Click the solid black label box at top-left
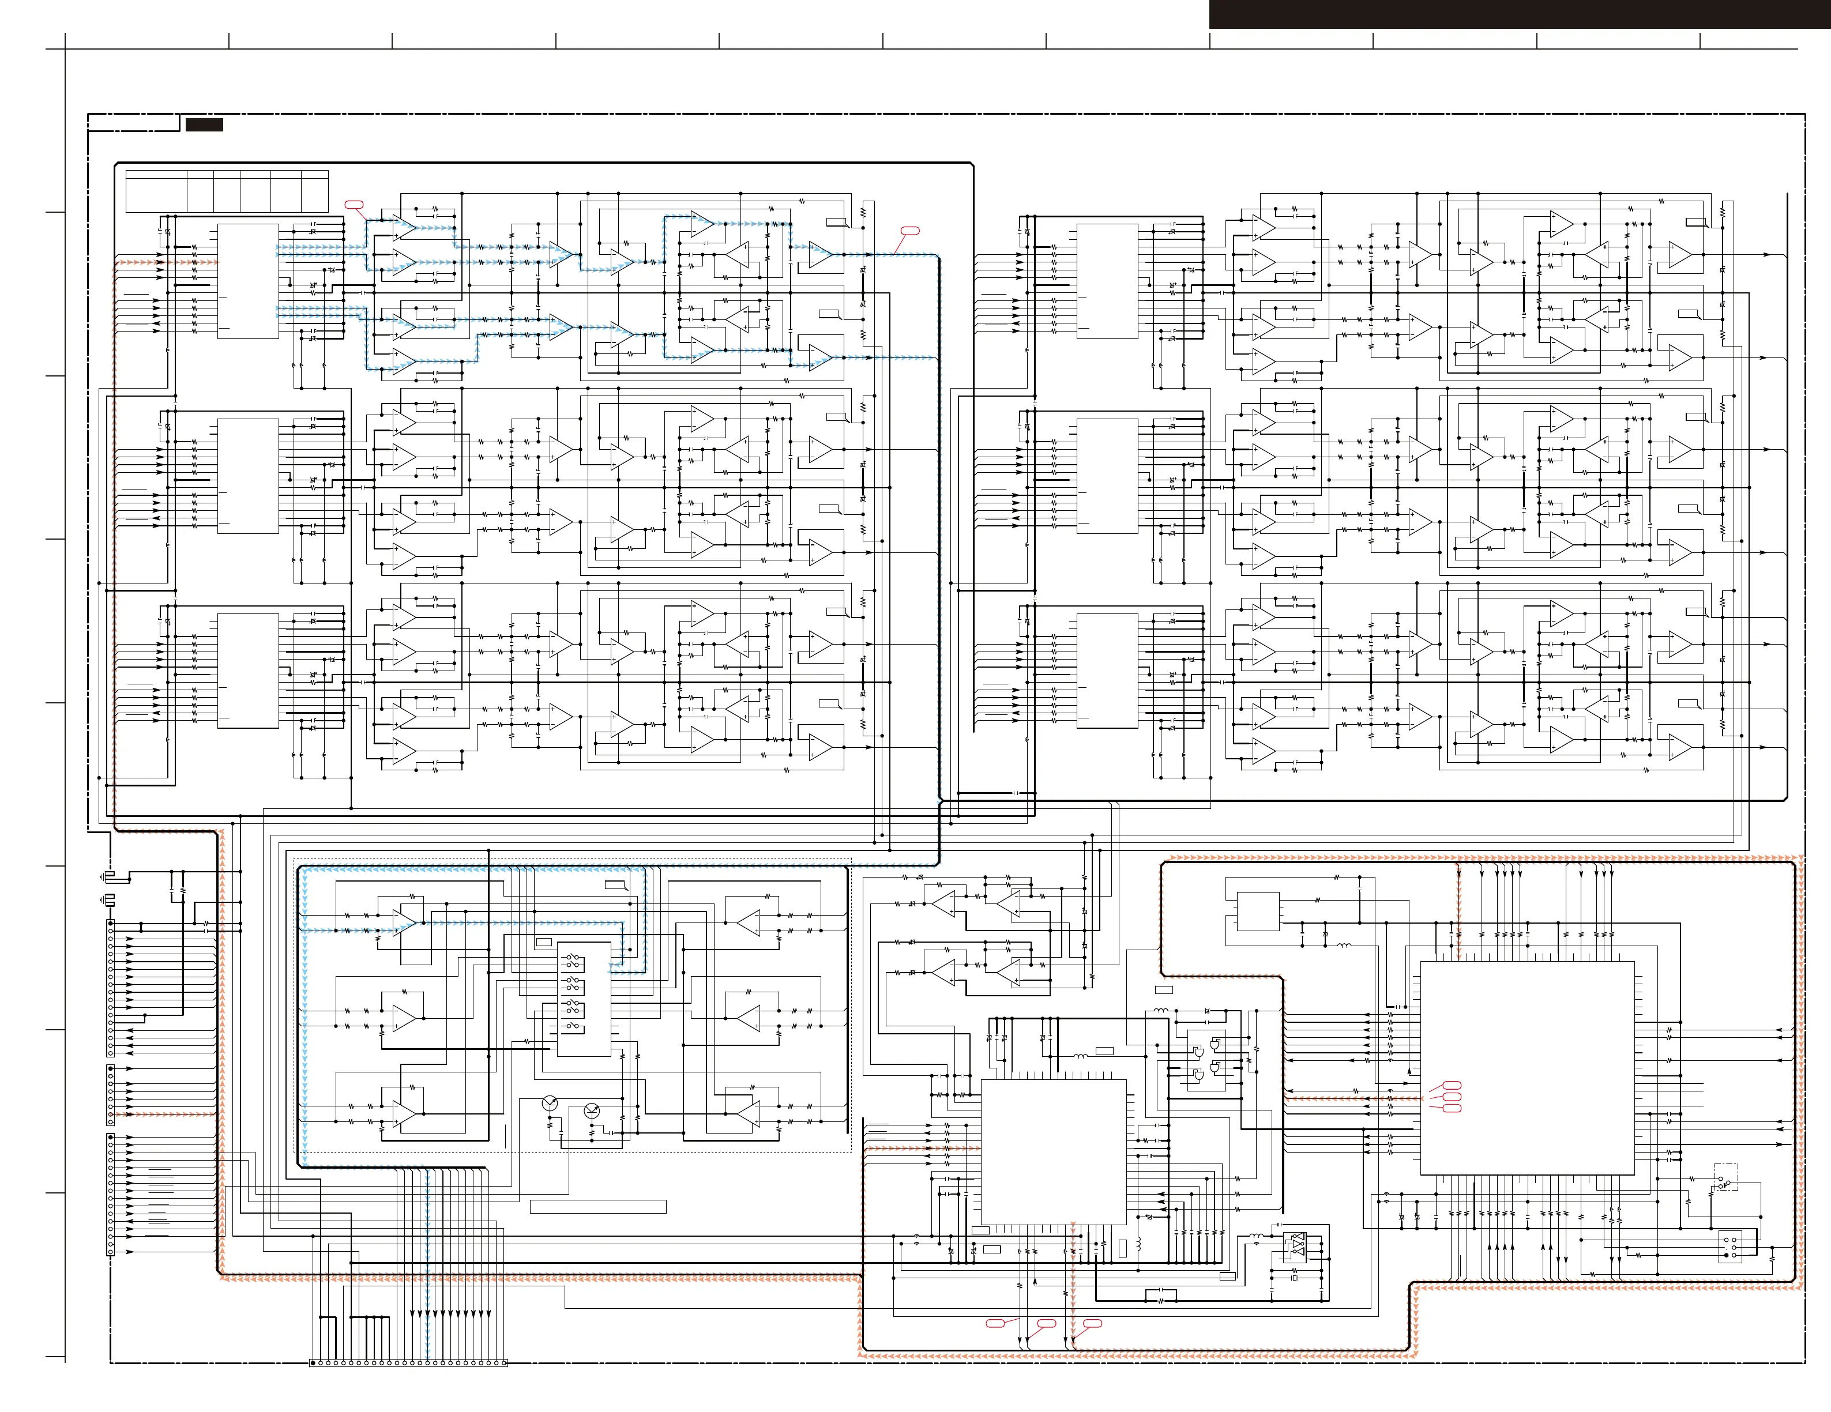 coord(204,125)
